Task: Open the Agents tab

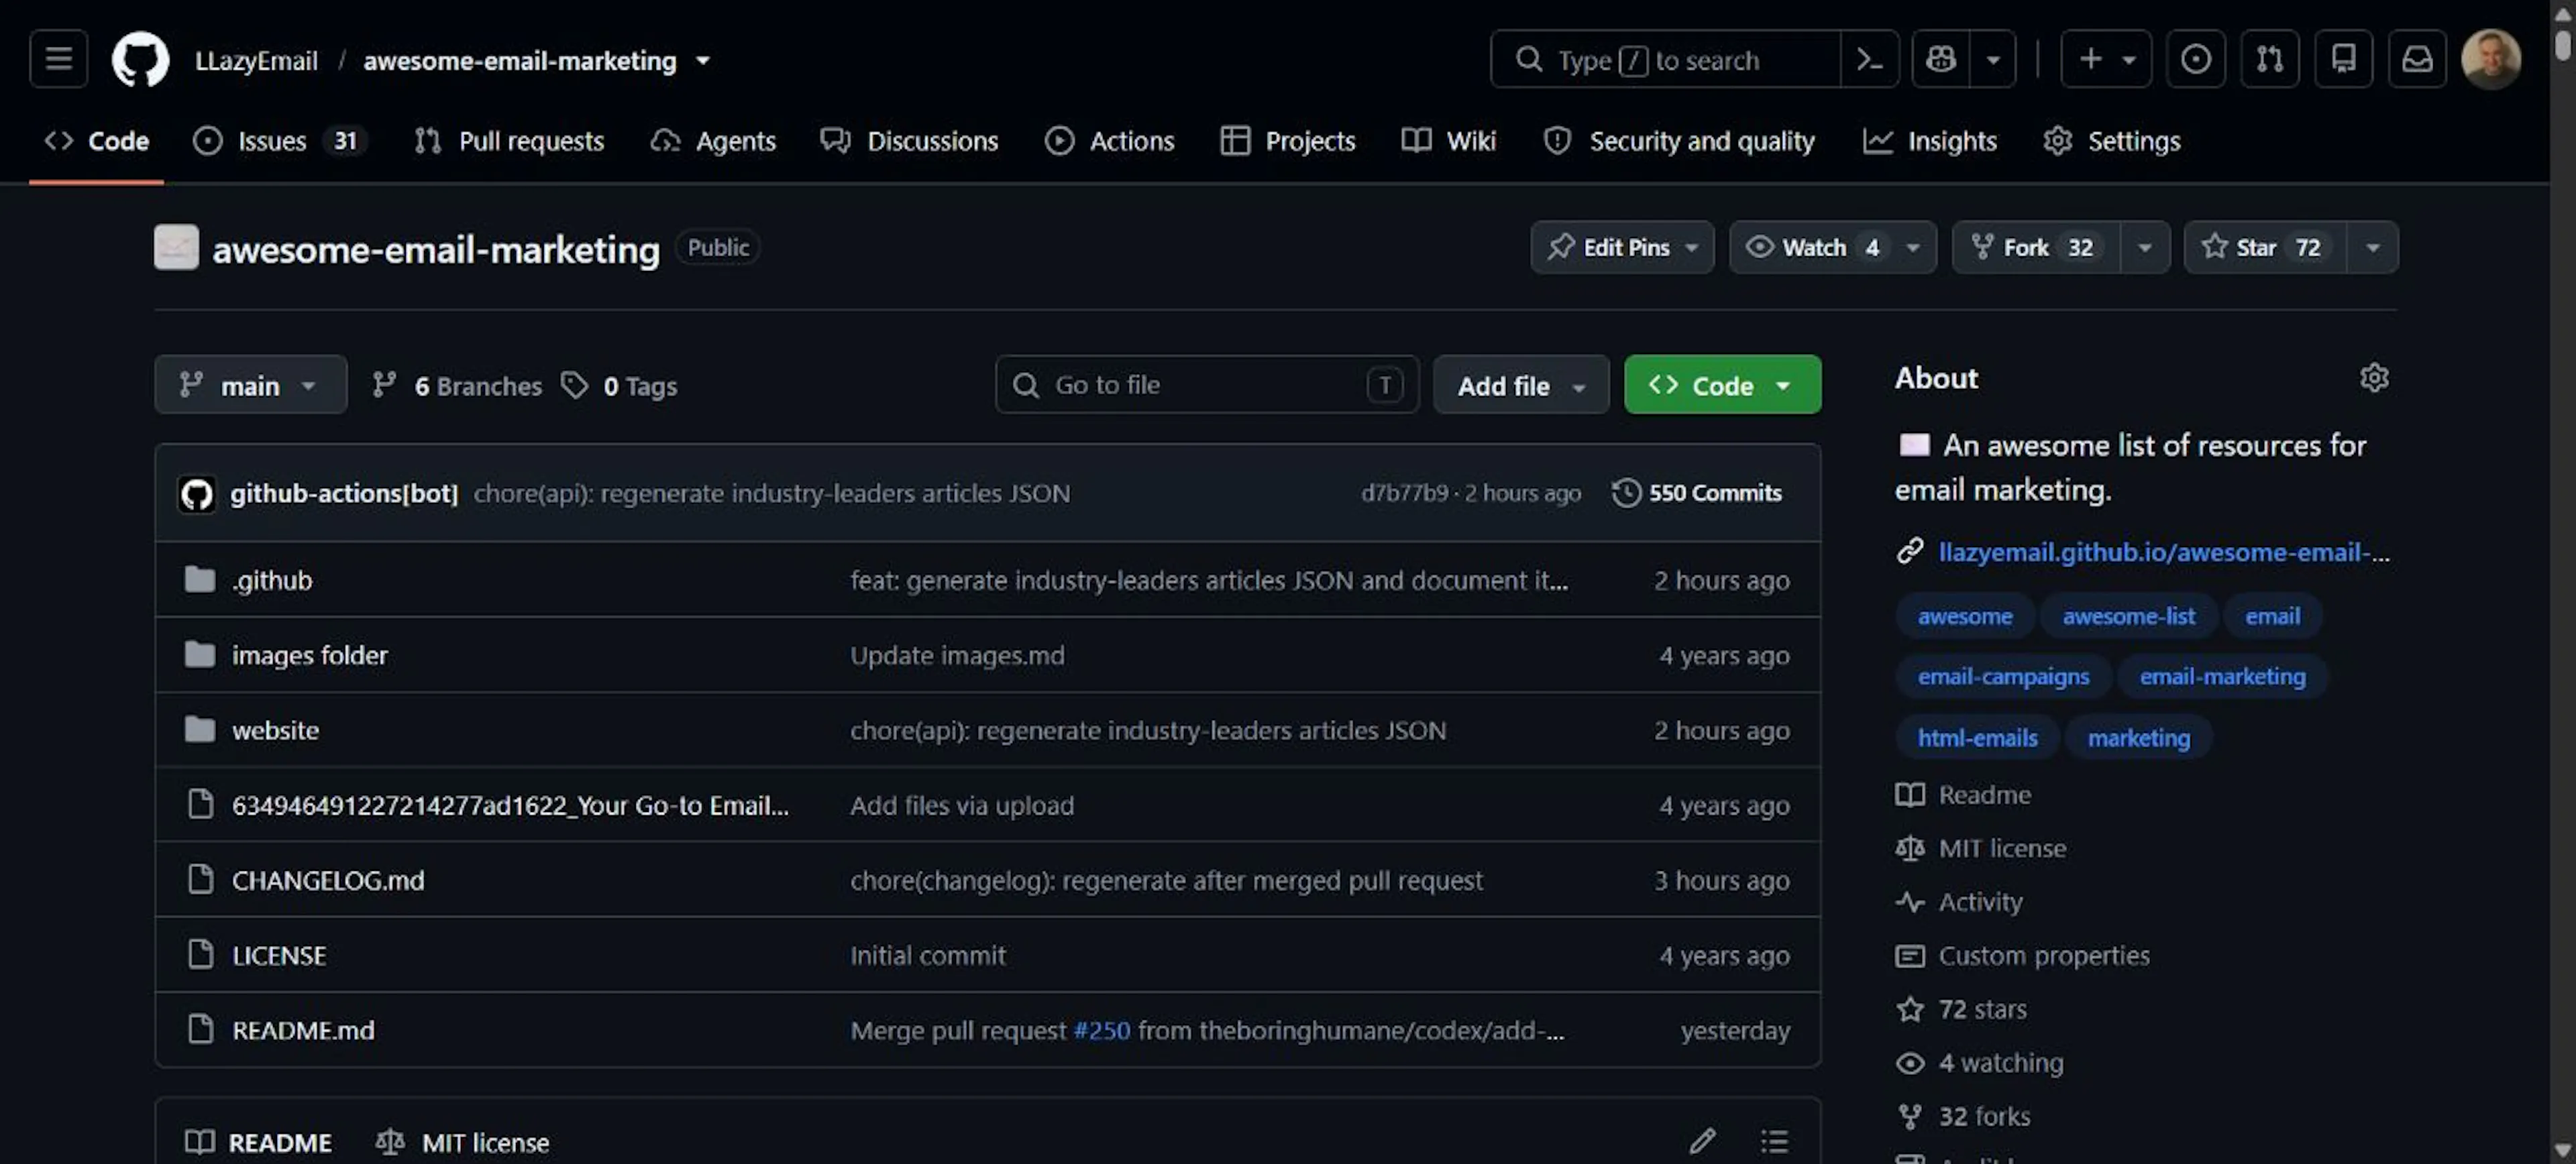Action: pos(713,141)
